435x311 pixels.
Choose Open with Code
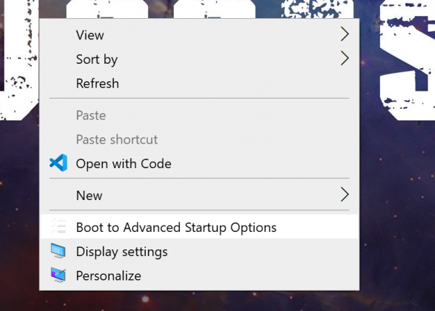124,164
